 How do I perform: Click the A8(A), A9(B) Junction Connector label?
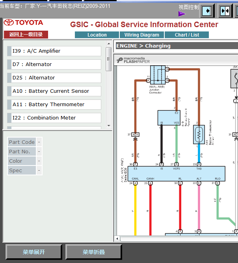point(157,90)
